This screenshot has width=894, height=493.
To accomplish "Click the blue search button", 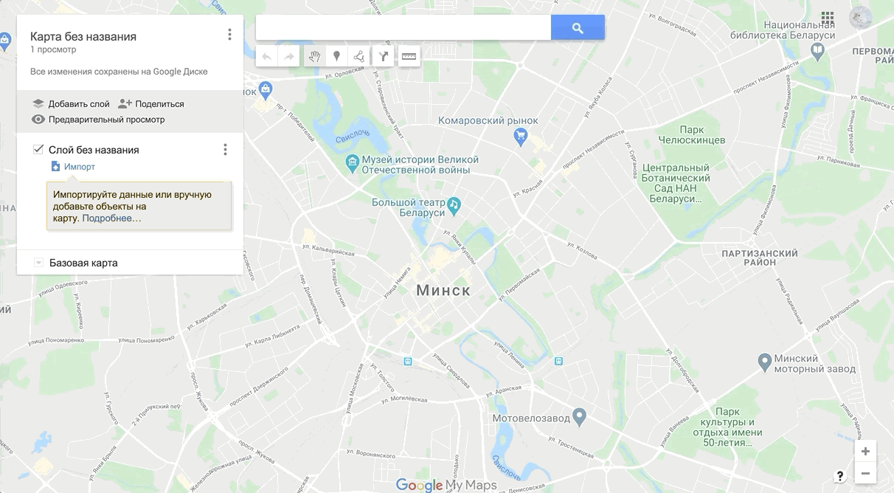I will (578, 28).
